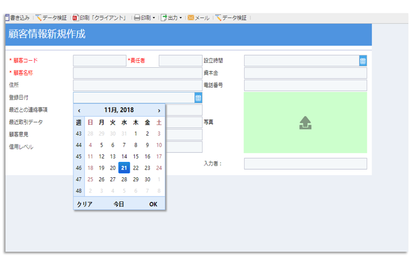Go to previous month in calendar
The image size is (416, 261).
(x=79, y=111)
